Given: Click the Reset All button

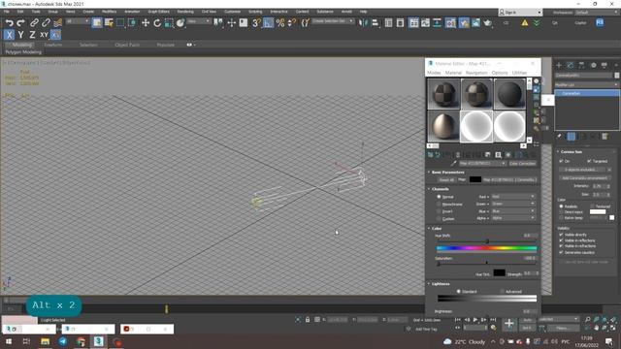Looking at the screenshot, I should click(446, 179).
